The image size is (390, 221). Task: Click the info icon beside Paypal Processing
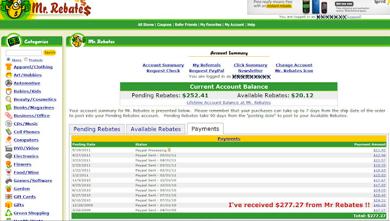pos(169,150)
